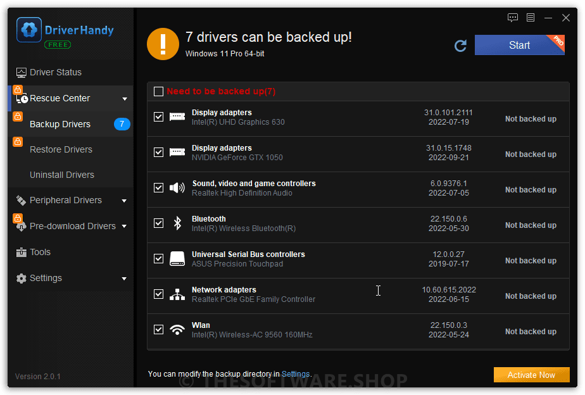Image resolution: width=585 pixels, height=395 pixels.
Task: Click version 22.150.0.6 for Bluetooth
Action: coord(448,219)
